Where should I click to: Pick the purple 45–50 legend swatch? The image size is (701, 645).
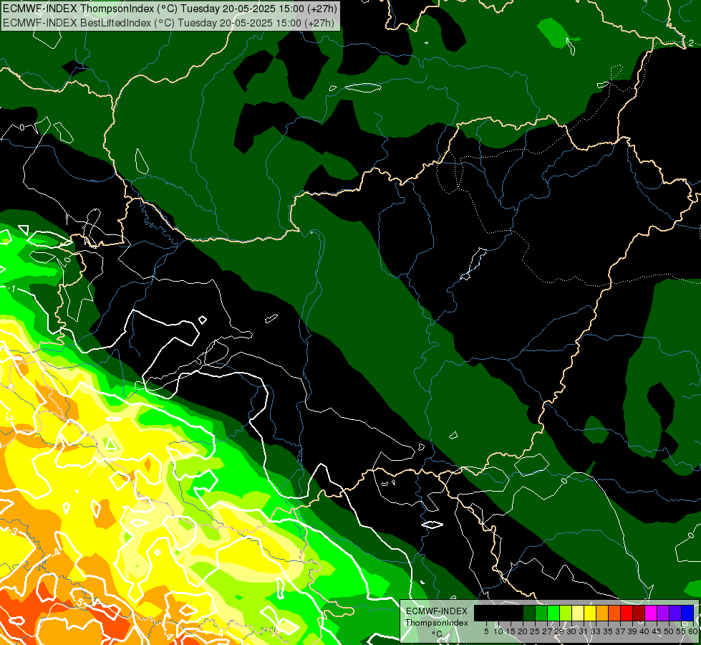pos(664,613)
